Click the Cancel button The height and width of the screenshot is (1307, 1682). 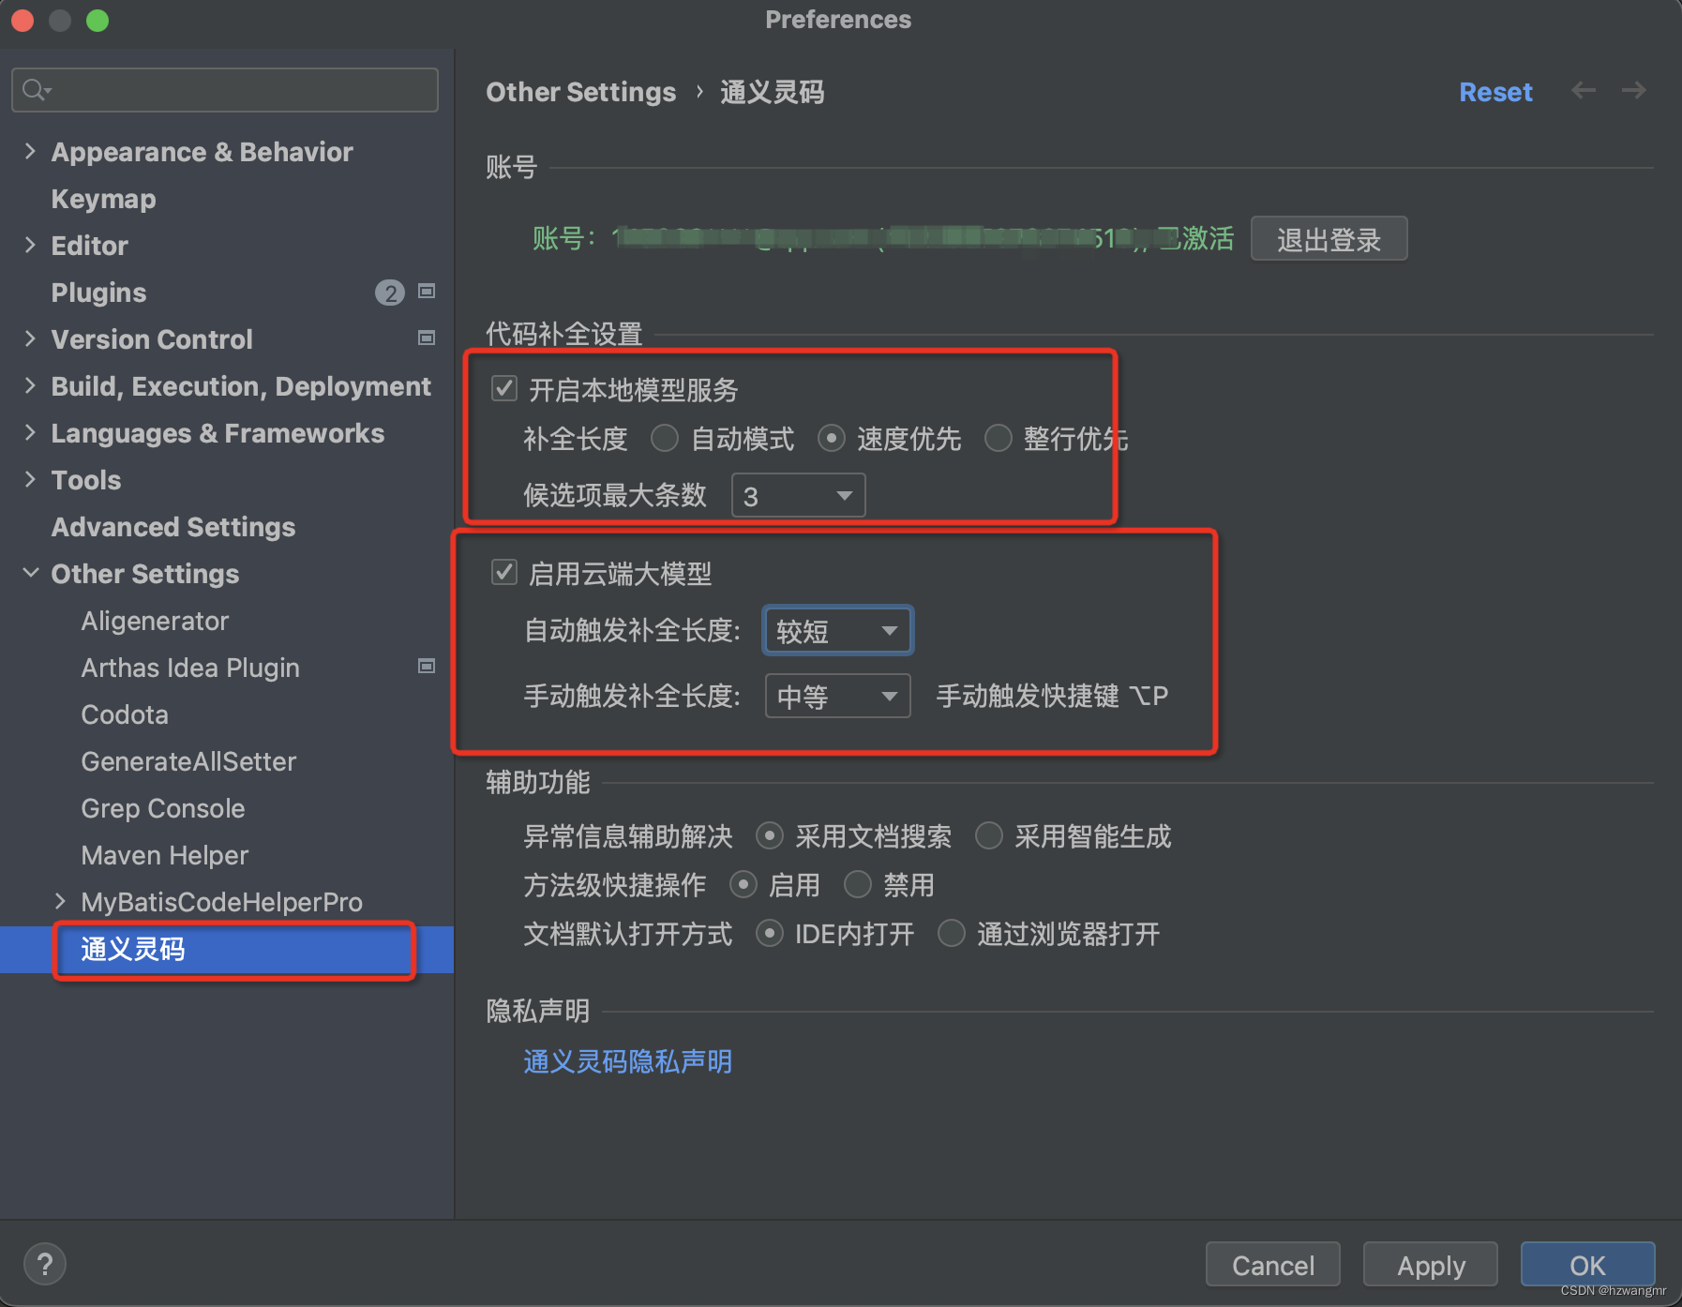(1272, 1265)
